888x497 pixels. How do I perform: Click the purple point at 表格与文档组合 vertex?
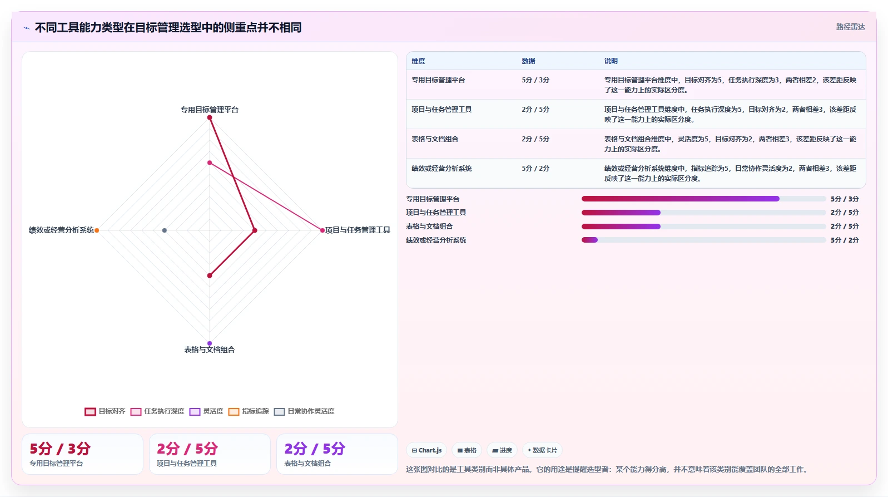(210, 343)
